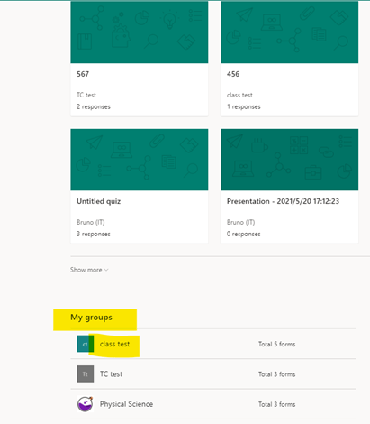Click the Presentation form cover image
Image resolution: width=370 pixels, height=424 pixels.
click(290, 160)
